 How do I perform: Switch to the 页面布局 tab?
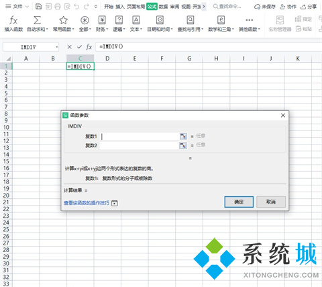point(136,7)
